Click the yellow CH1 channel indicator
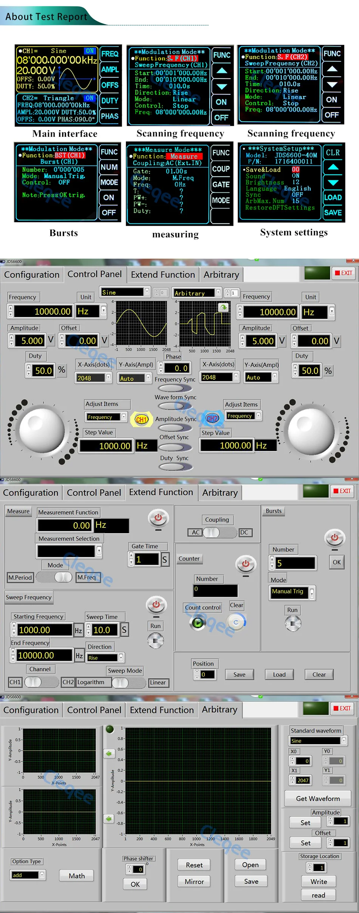This screenshot has width=359, height=913. click(x=141, y=419)
